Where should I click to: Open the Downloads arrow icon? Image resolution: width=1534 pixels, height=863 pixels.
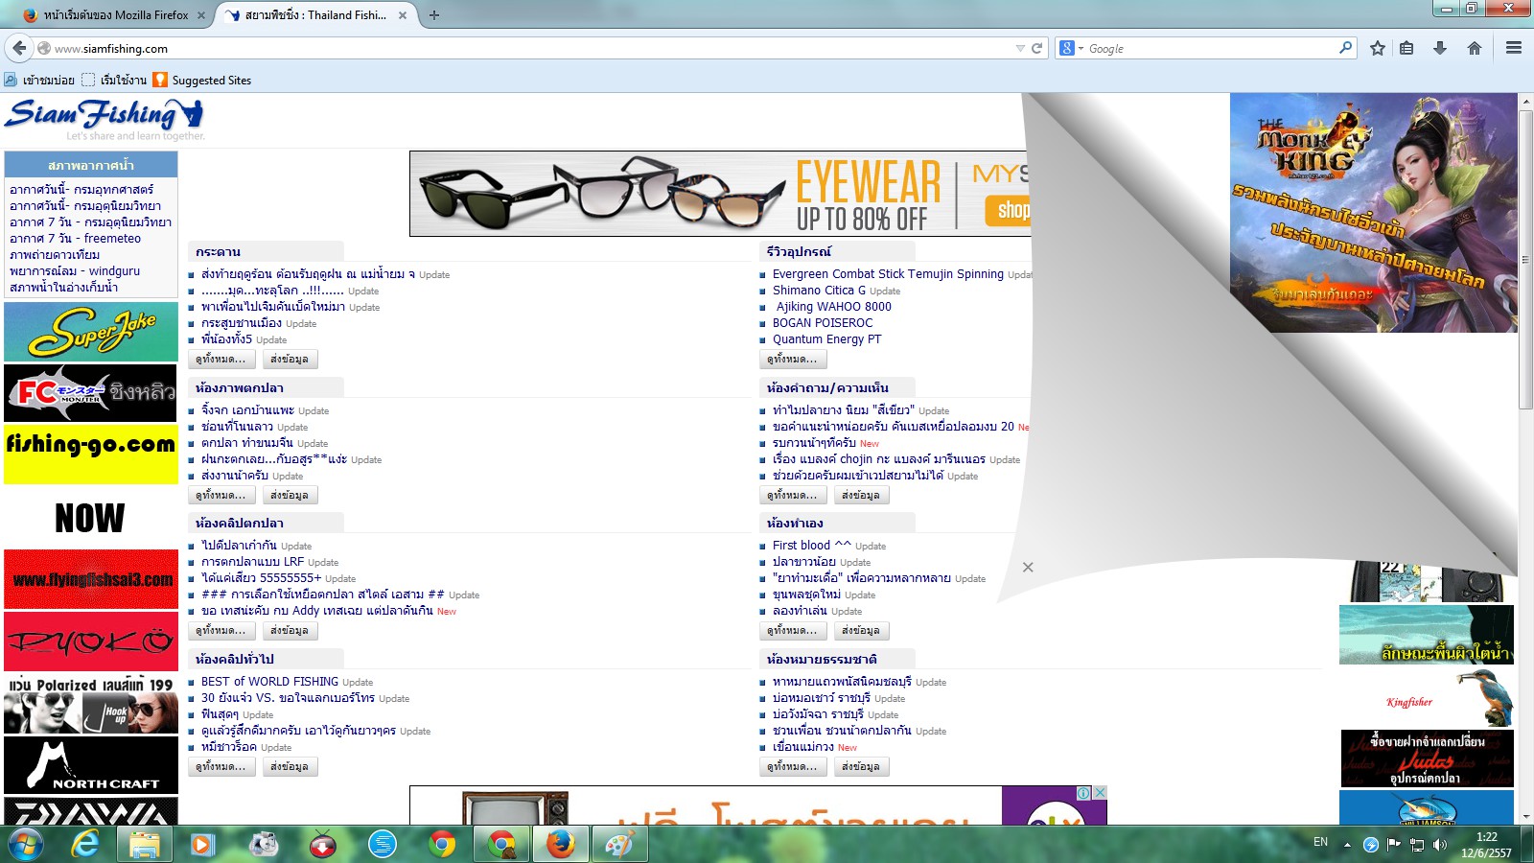(x=1440, y=48)
